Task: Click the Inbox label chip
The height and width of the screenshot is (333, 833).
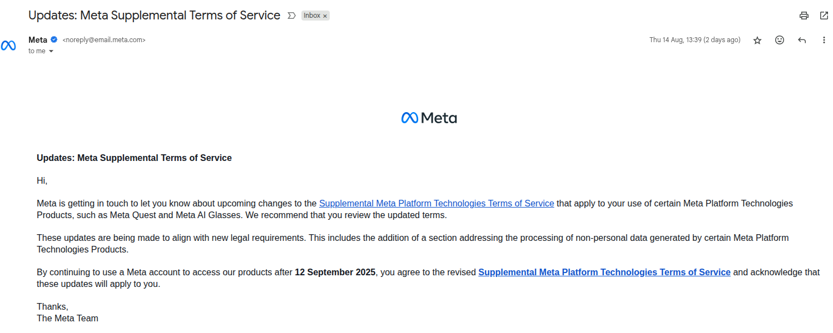Action: coord(312,16)
